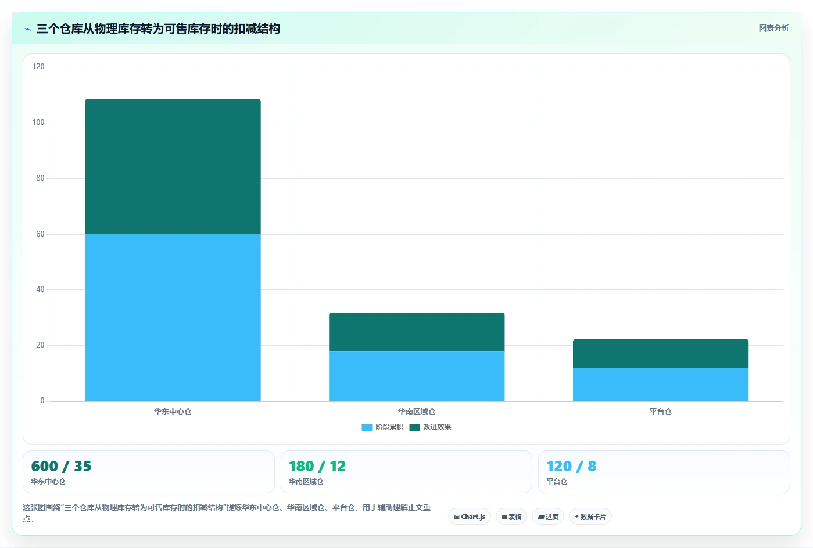The width and height of the screenshot is (813, 548).
Task: Click the 阶段累积 legend label
Action: [x=389, y=427]
